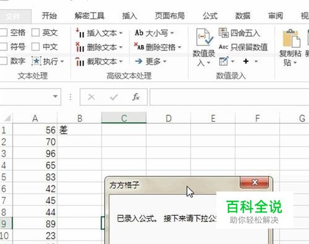Screen dimensions: 309x244
Task: Click the Ab 大小写 icon
Action: pyautogui.click(x=139, y=33)
